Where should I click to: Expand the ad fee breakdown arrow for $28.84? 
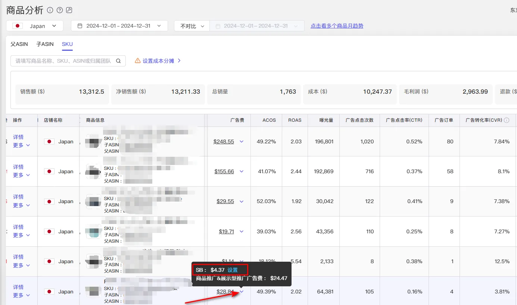coord(242,292)
